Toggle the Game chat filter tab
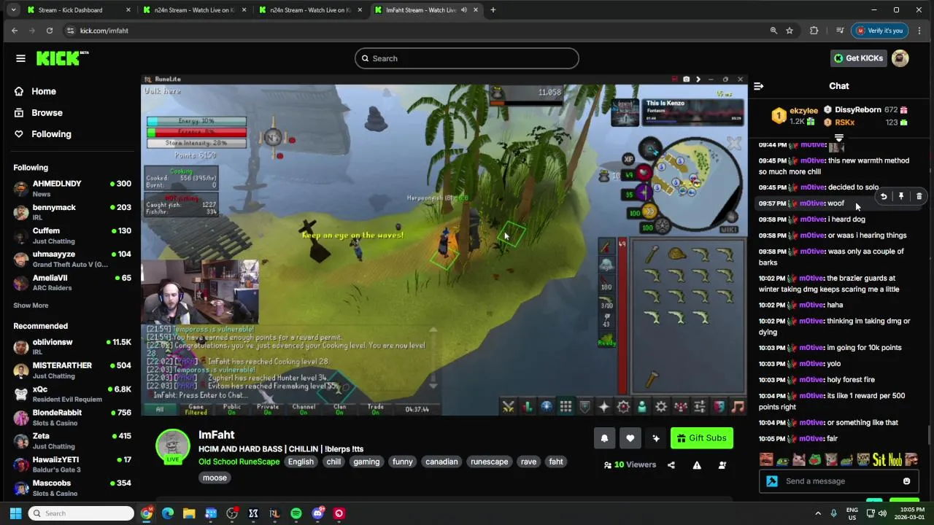The height and width of the screenshot is (525, 934). pos(196,409)
